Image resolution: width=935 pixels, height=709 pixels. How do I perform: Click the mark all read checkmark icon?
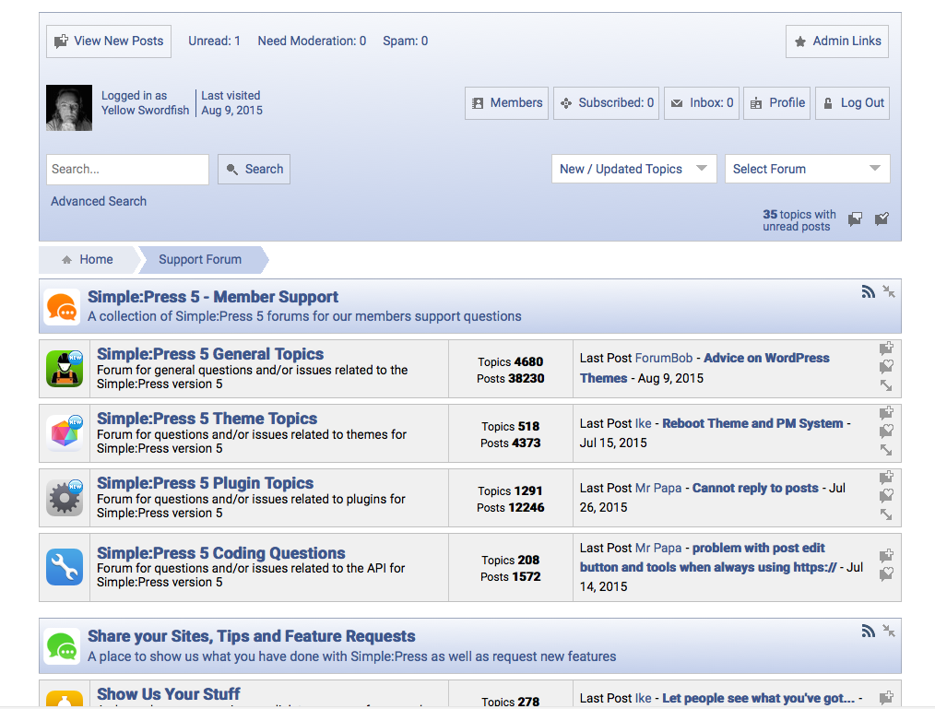(x=882, y=219)
